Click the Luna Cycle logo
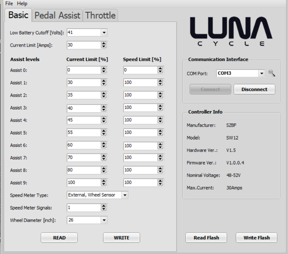The width and height of the screenshot is (288, 254). tap(231, 32)
